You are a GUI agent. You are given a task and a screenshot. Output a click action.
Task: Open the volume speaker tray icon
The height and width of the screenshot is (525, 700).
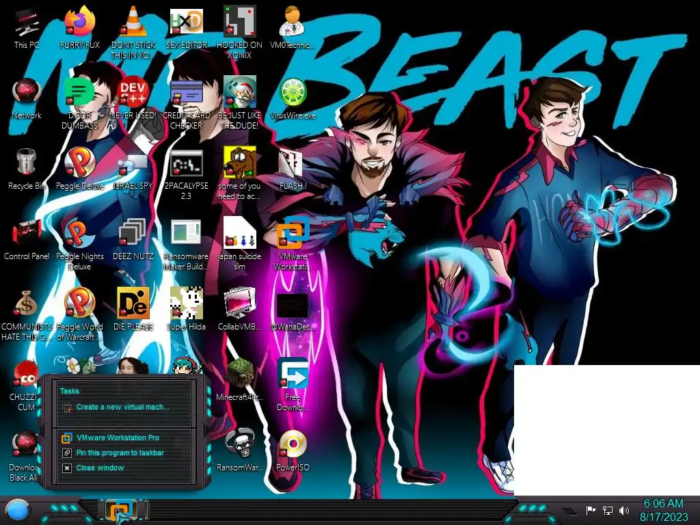coord(624,510)
